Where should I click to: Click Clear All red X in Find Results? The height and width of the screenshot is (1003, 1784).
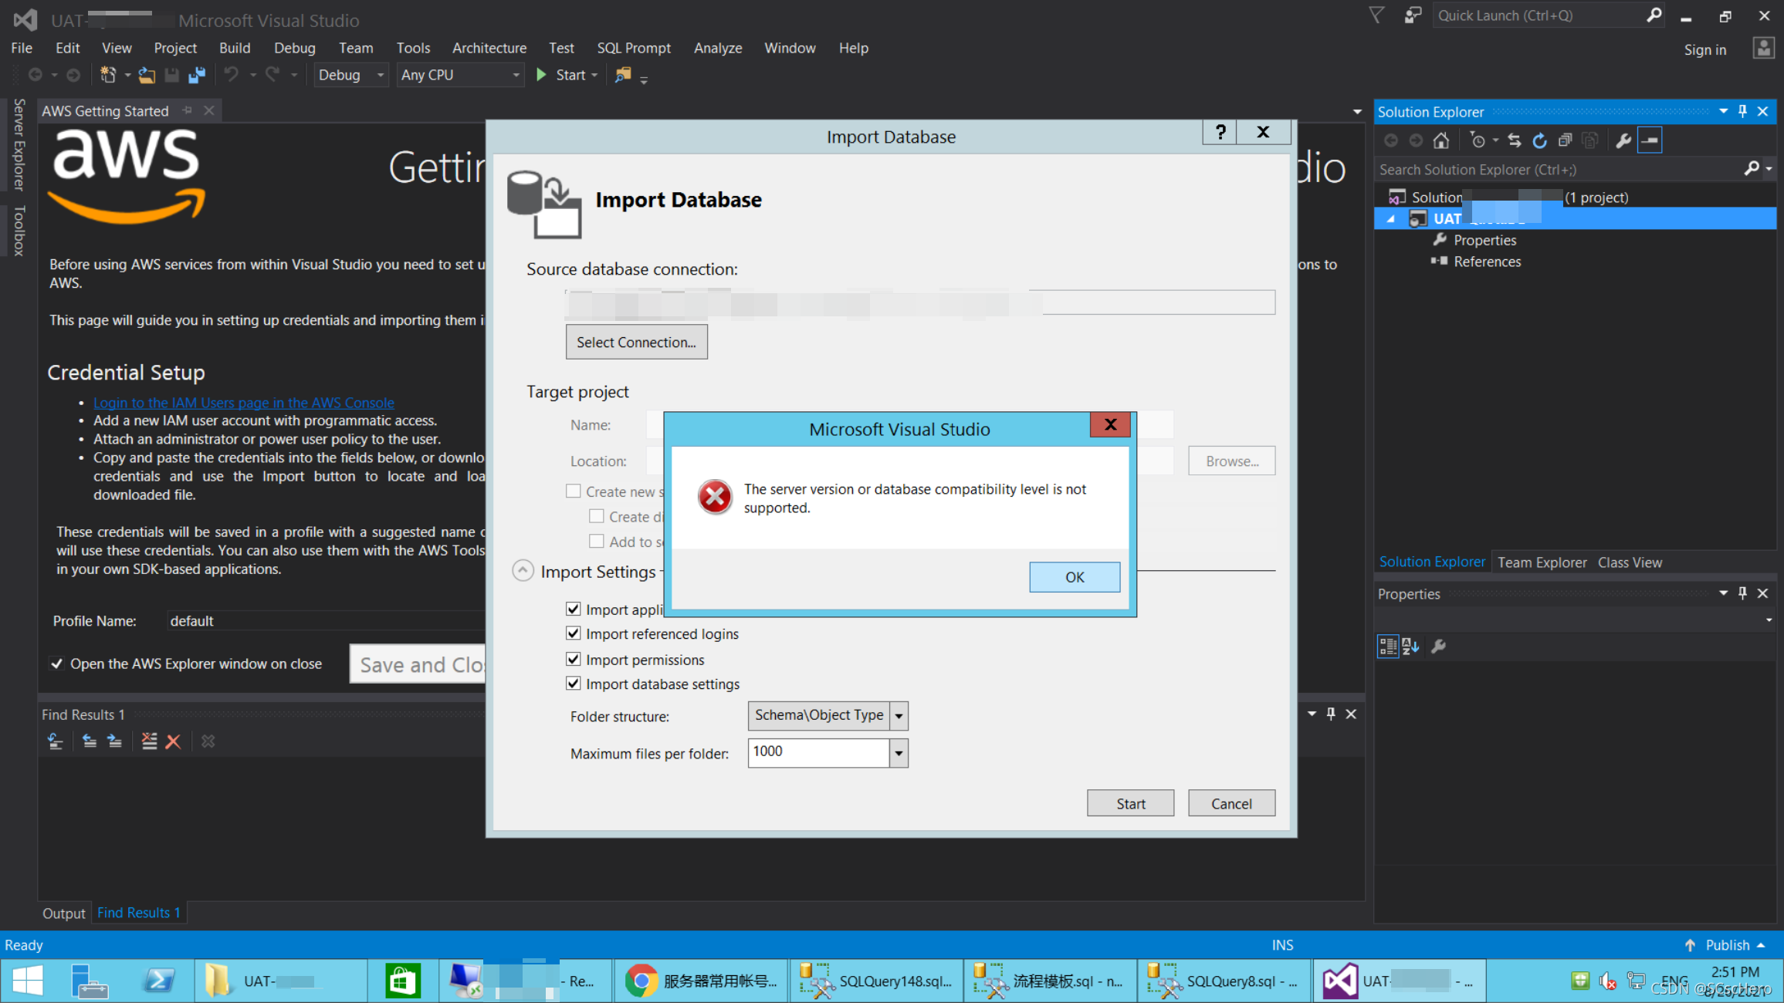click(x=173, y=741)
